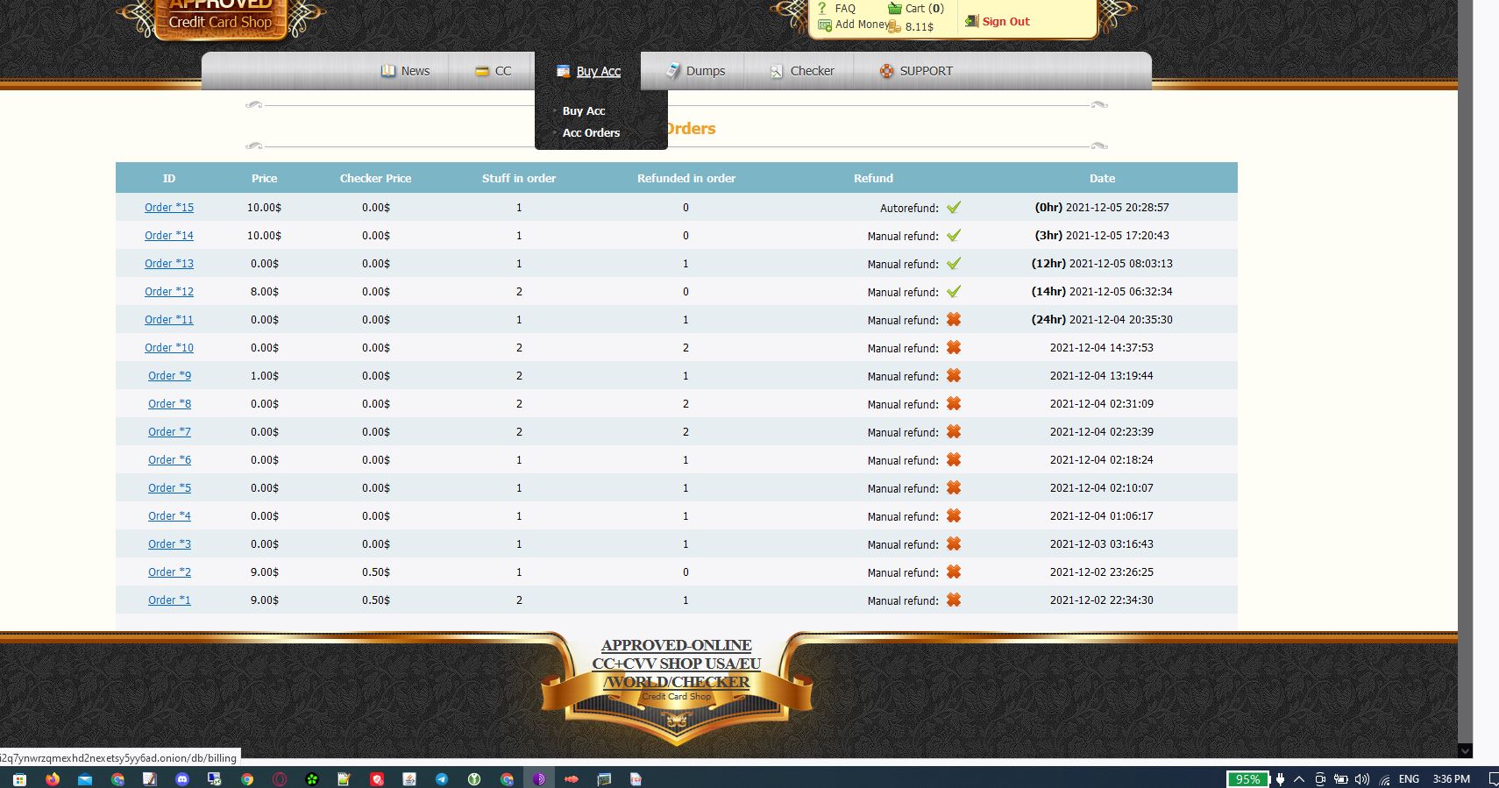This screenshot has width=1499, height=788.
Task: Select Acc Orders in the submenu
Action: (x=591, y=133)
